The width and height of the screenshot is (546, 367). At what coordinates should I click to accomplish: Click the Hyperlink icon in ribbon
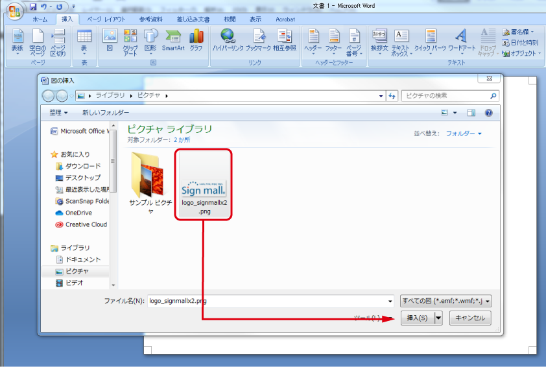click(x=228, y=39)
